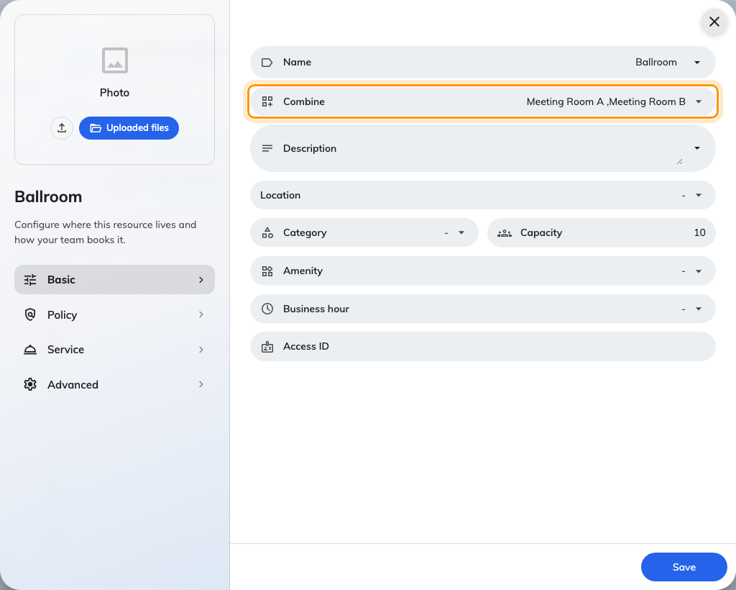Click the combine grid-plus icon
736x590 pixels.
click(x=267, y=101)
